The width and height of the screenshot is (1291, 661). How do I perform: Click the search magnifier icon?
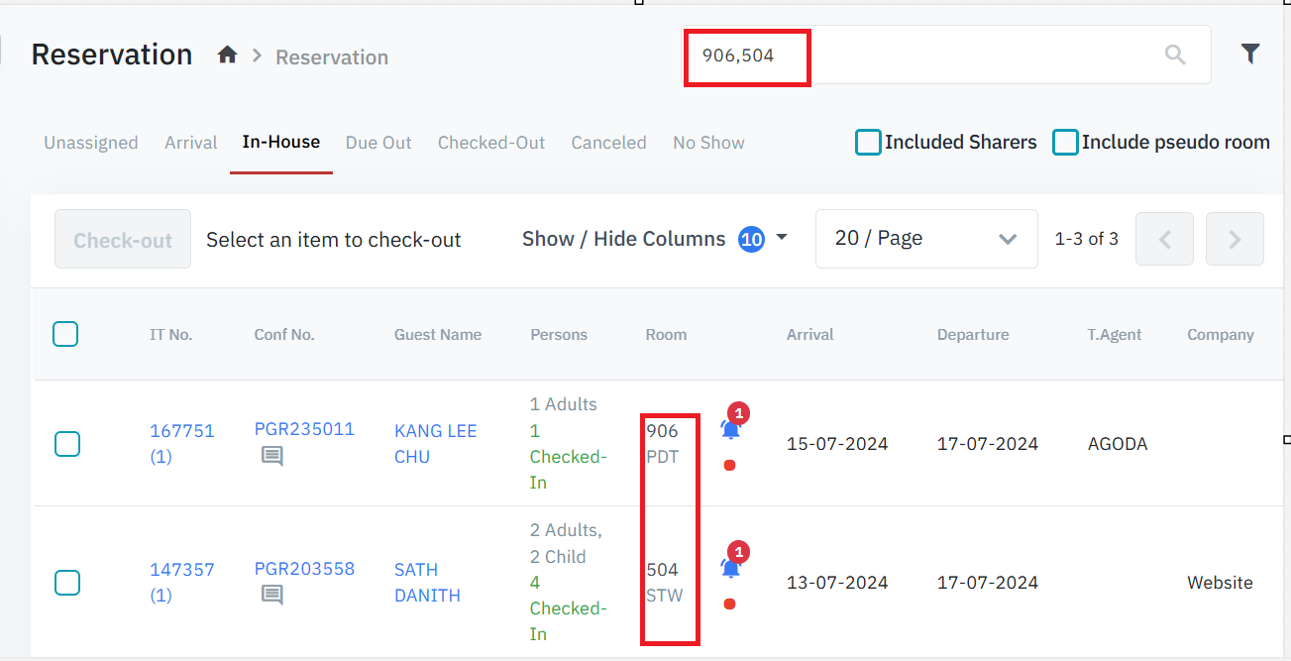(1175, 55)
